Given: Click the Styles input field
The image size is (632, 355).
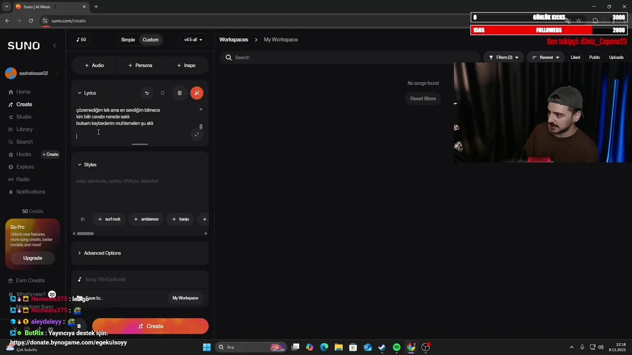Looking at the screenshot, I should [140, 192].
